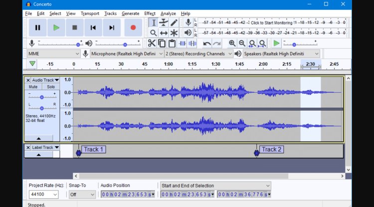Open the View menu
374x207 pixels.
tap(71, 13)
